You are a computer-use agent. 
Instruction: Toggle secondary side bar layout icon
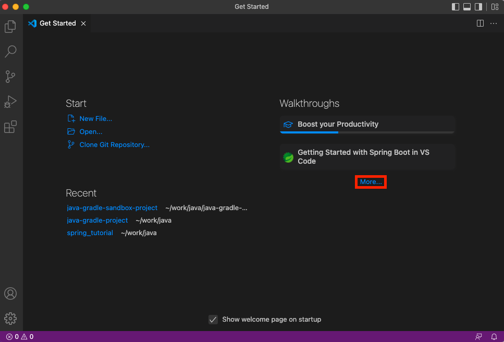[478, 7]
